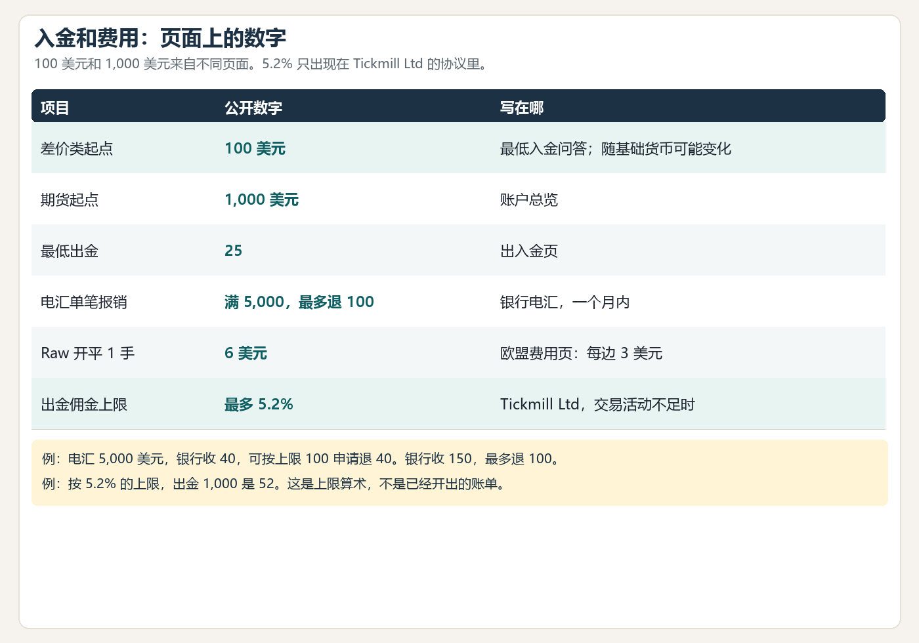Select the "电汇单笔报销" row label
The image size is (919, 643).
pos(84,302)
